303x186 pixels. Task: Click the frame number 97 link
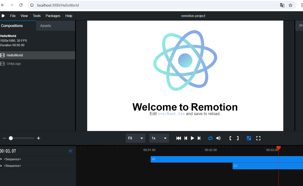coord(71,151)
